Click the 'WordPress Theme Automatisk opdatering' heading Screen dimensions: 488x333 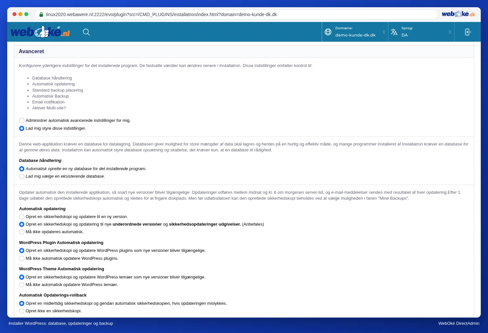coord(61,269)
